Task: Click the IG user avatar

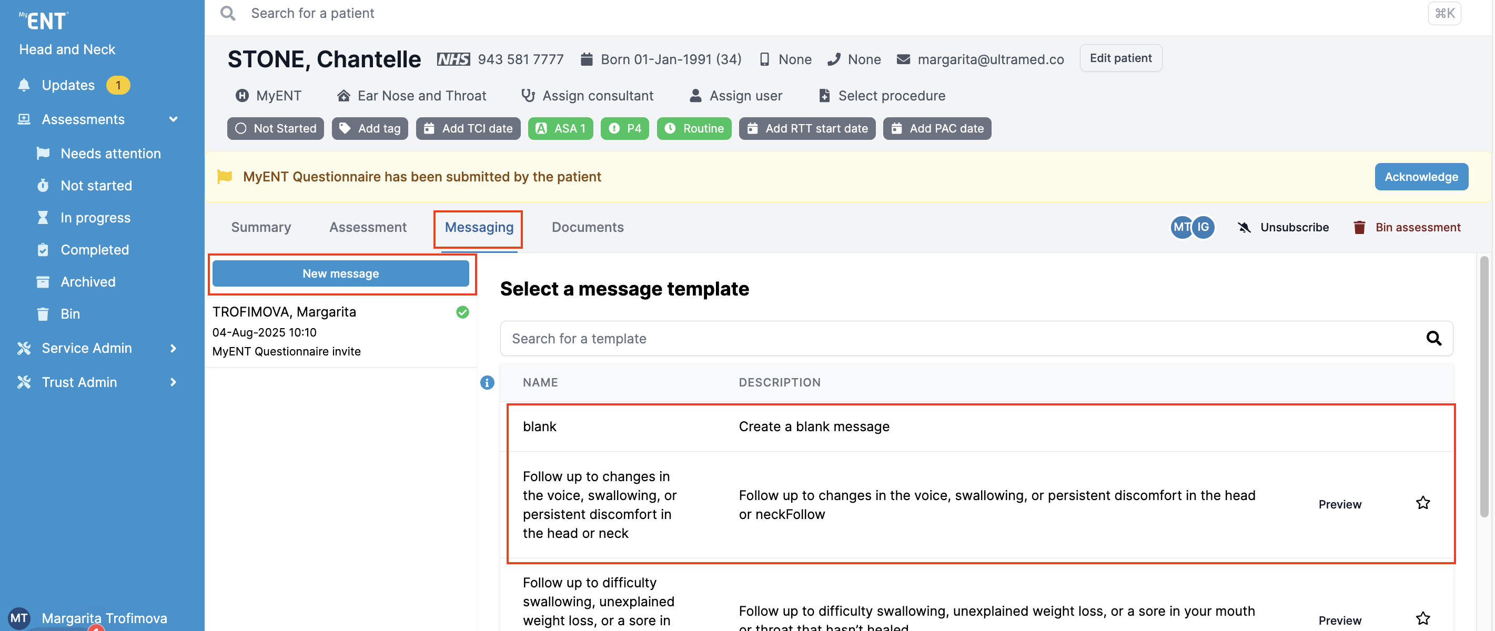Action: pyautogui.click(x=1204, y=227)
